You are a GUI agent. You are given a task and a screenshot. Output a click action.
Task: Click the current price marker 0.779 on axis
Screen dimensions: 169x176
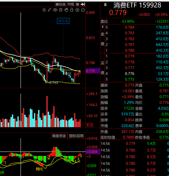[93, 71]
